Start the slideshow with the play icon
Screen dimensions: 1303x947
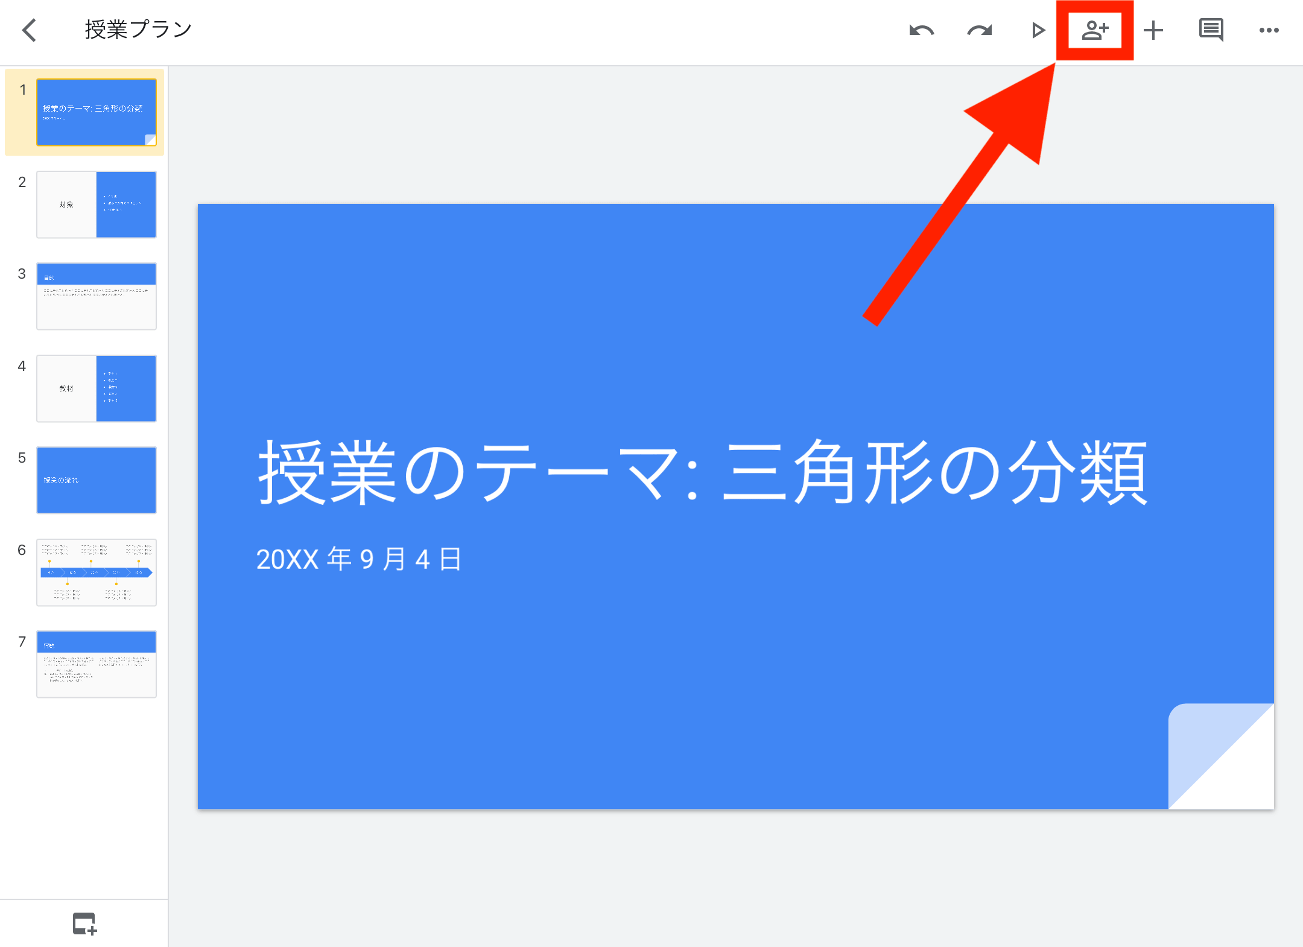[1038, 30]
